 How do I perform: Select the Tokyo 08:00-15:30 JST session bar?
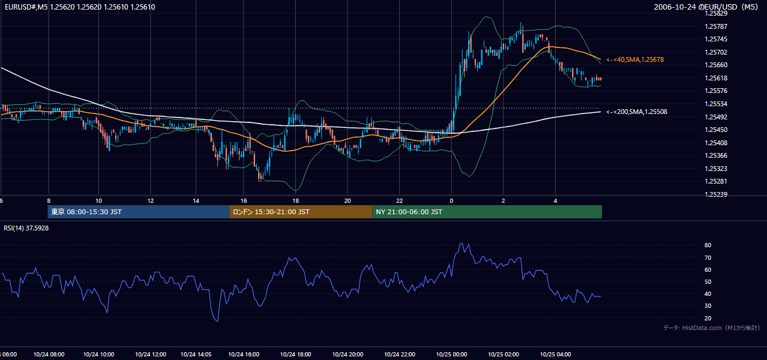click(139, 212)
